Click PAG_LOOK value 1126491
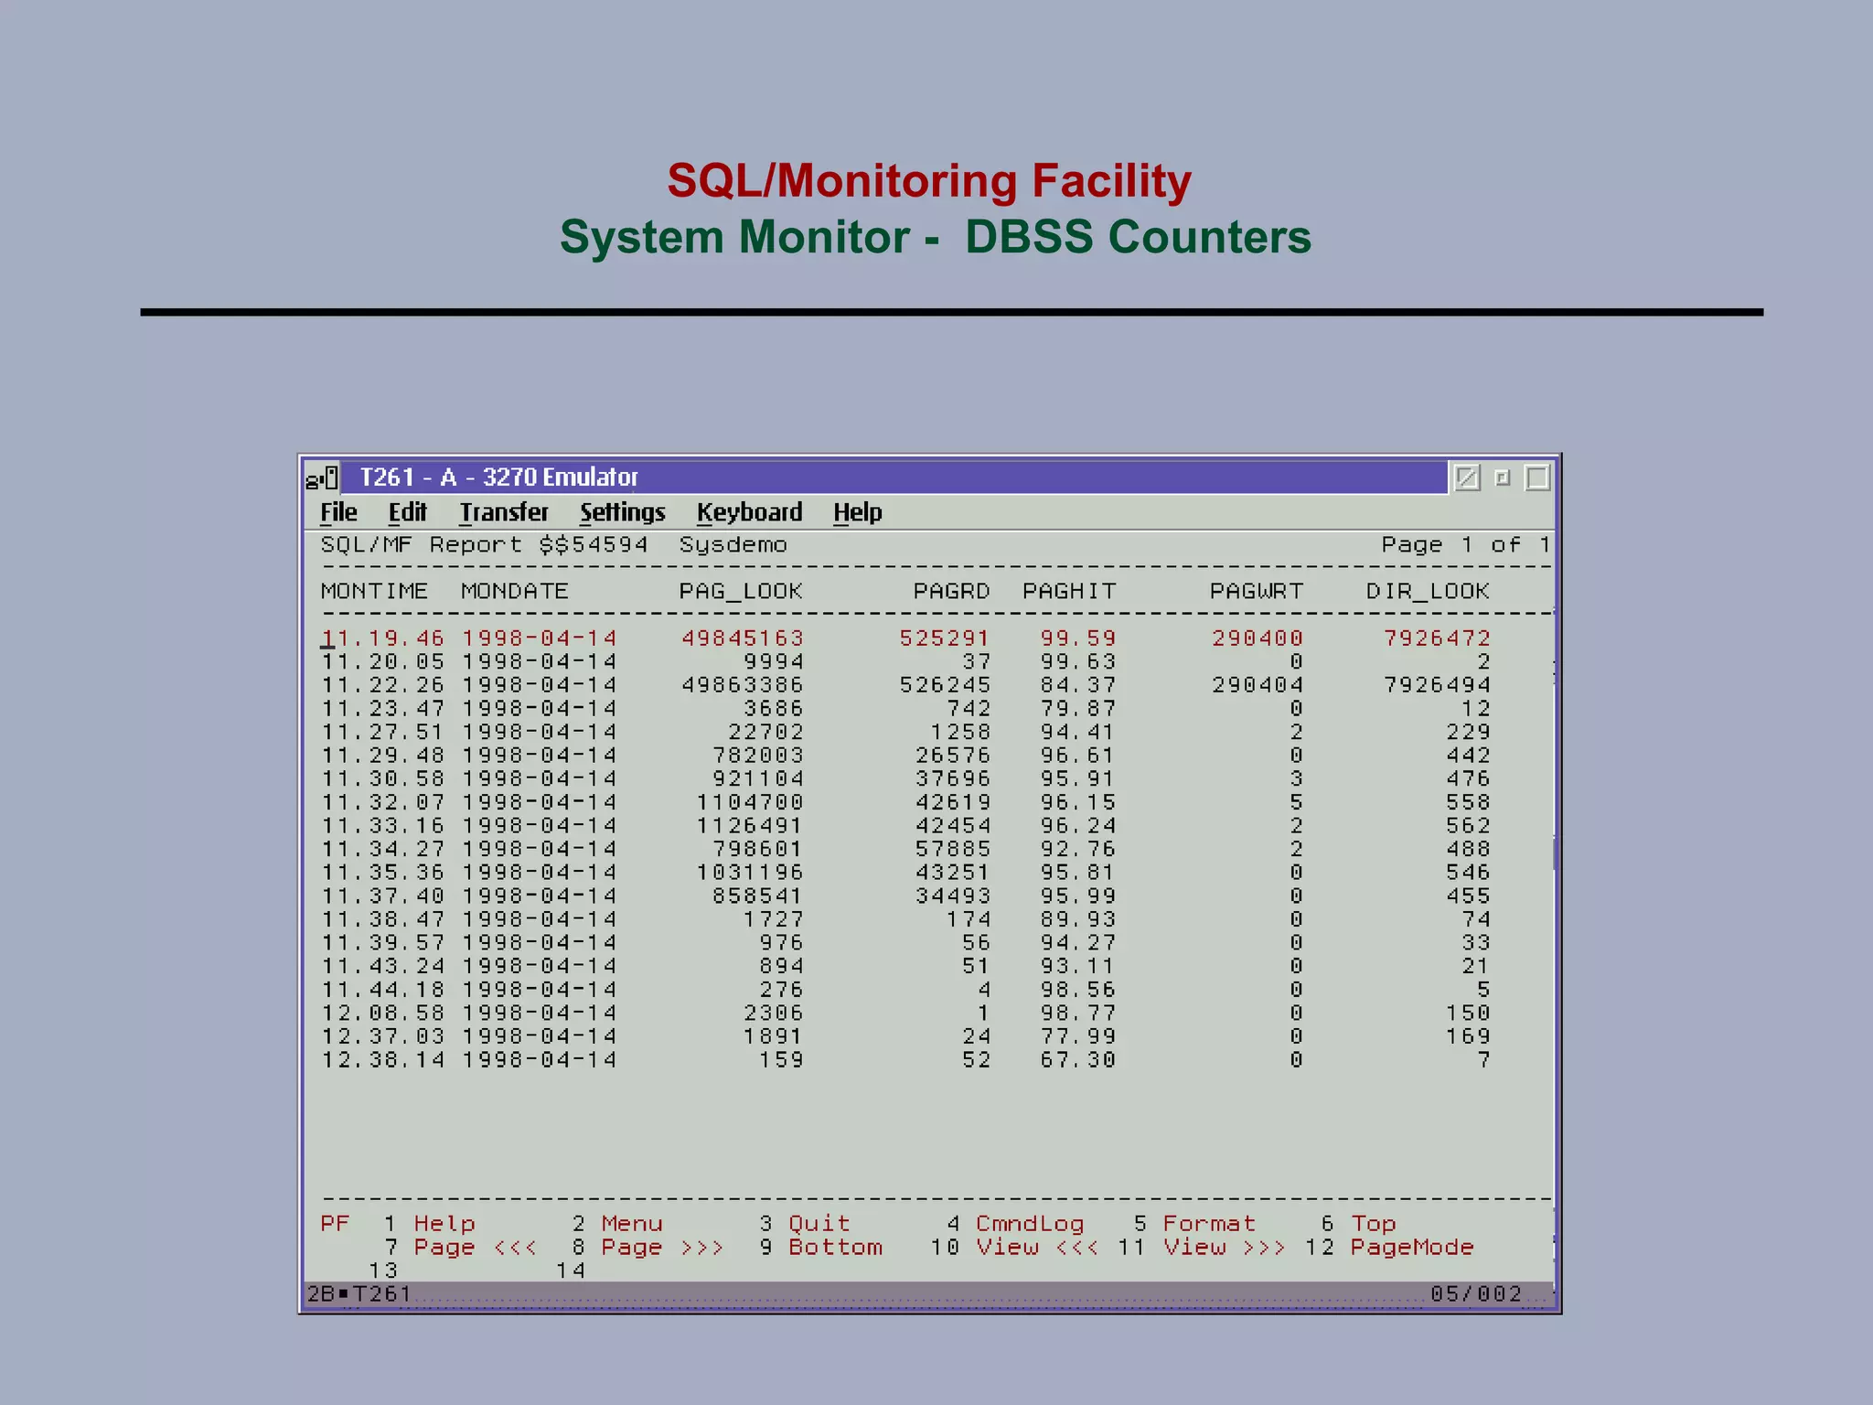Viewport: 1873px width, 1405px height. coord(749,826)
